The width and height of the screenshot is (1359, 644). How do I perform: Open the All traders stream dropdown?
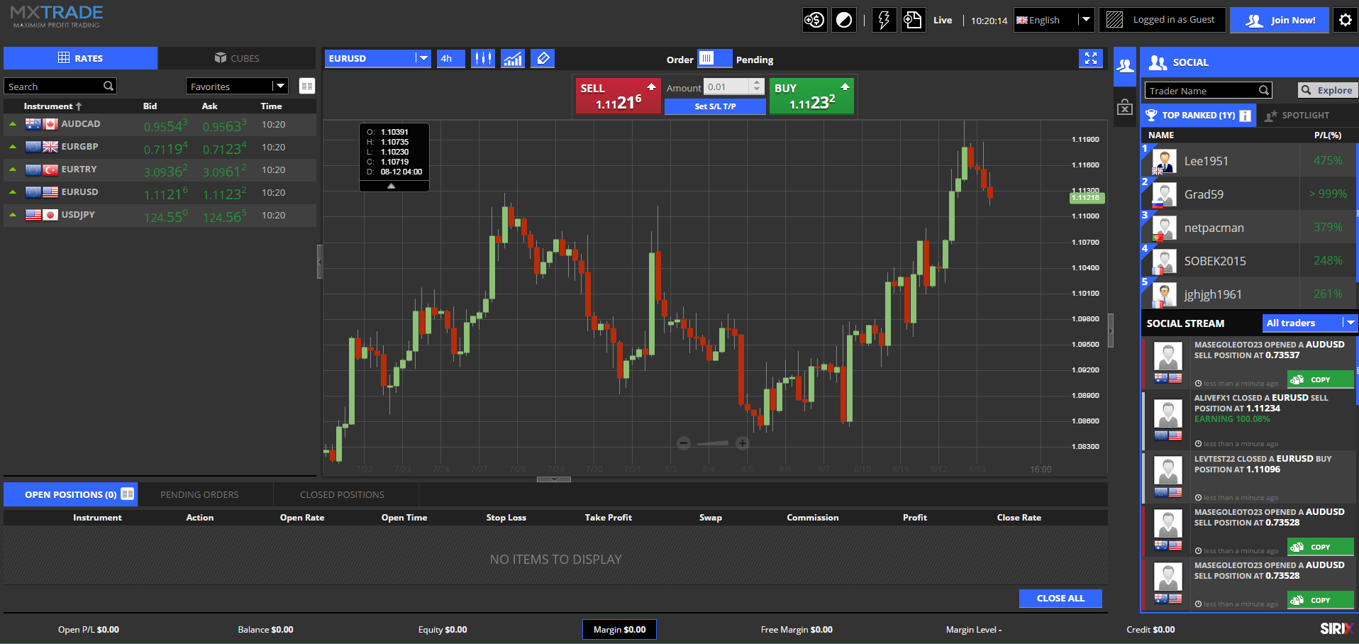pos(1309,323)
